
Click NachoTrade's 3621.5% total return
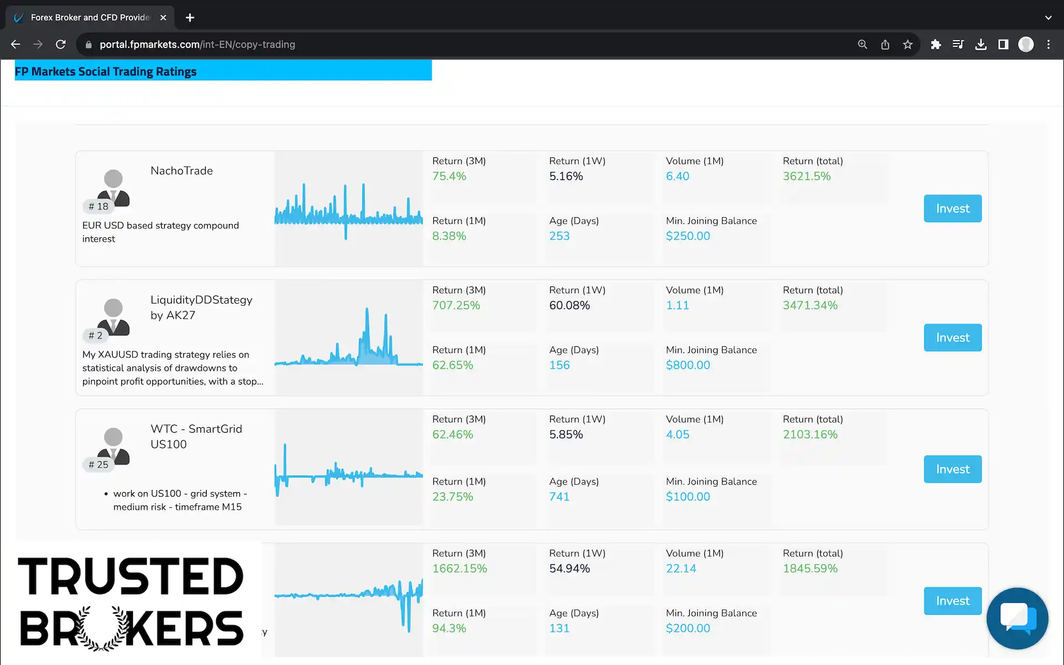pyautogui.click(x=806, y=176)
